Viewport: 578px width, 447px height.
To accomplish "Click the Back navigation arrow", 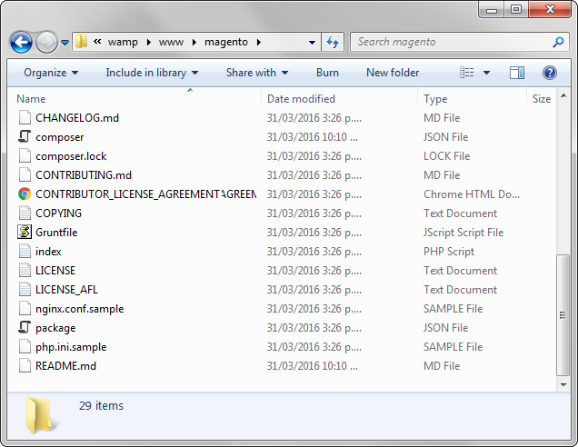I will click(x=21, y=43).
